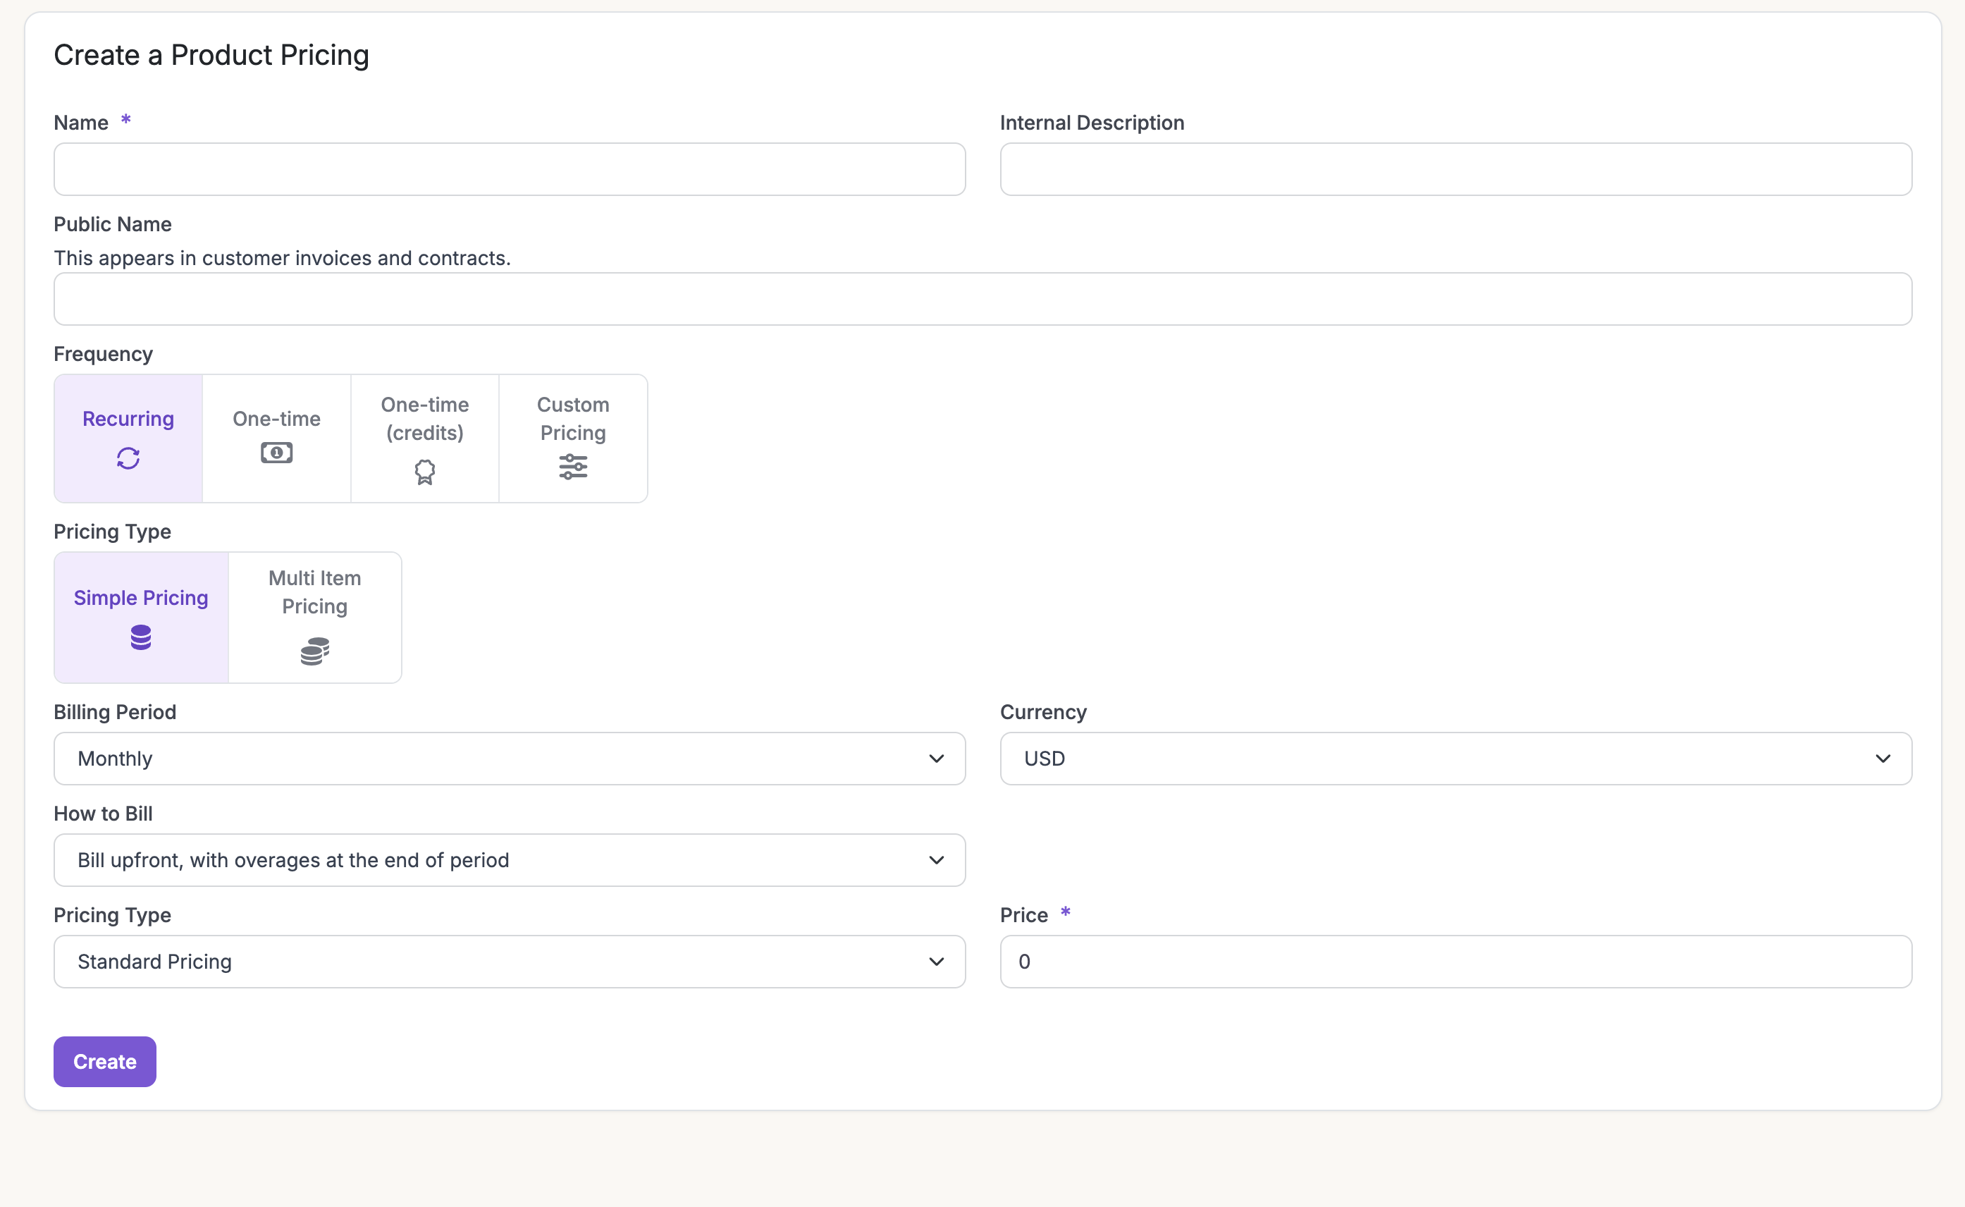Click the Price input field
The image size is (1965, 1207).
point(1455,961)
